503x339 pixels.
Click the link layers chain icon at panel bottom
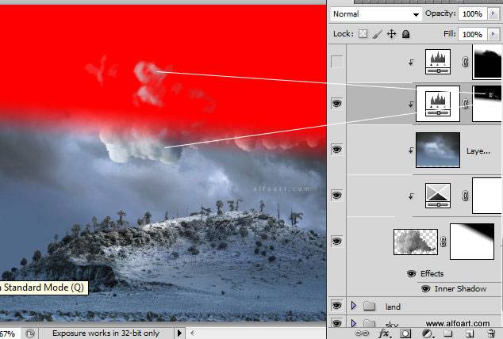click(362, 333)
